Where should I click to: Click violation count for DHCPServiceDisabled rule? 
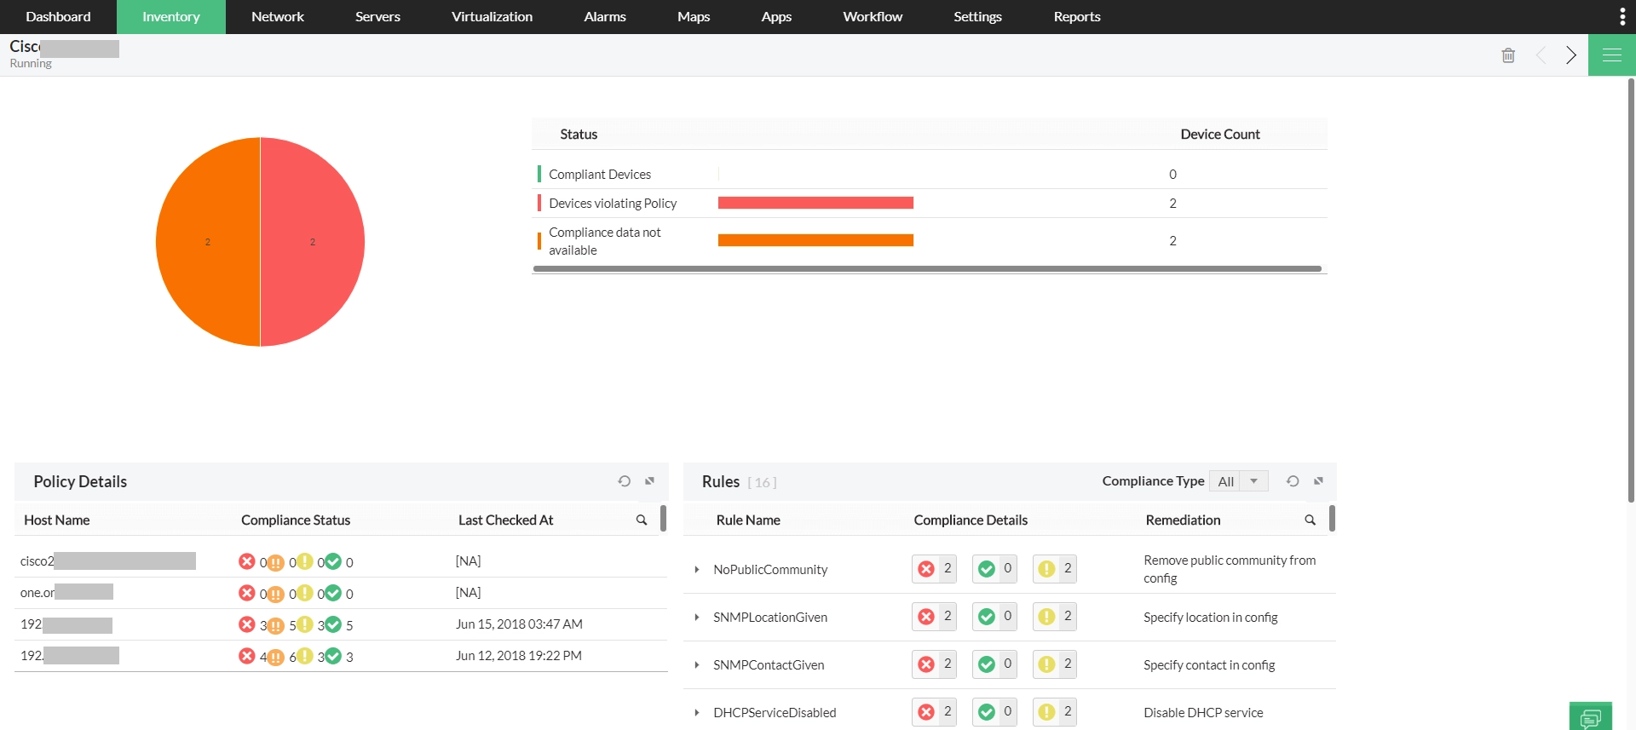tap(935, 712)
